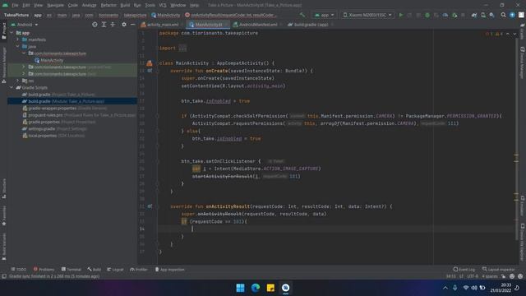Click the Select Opened File target icon

(95, 25)
